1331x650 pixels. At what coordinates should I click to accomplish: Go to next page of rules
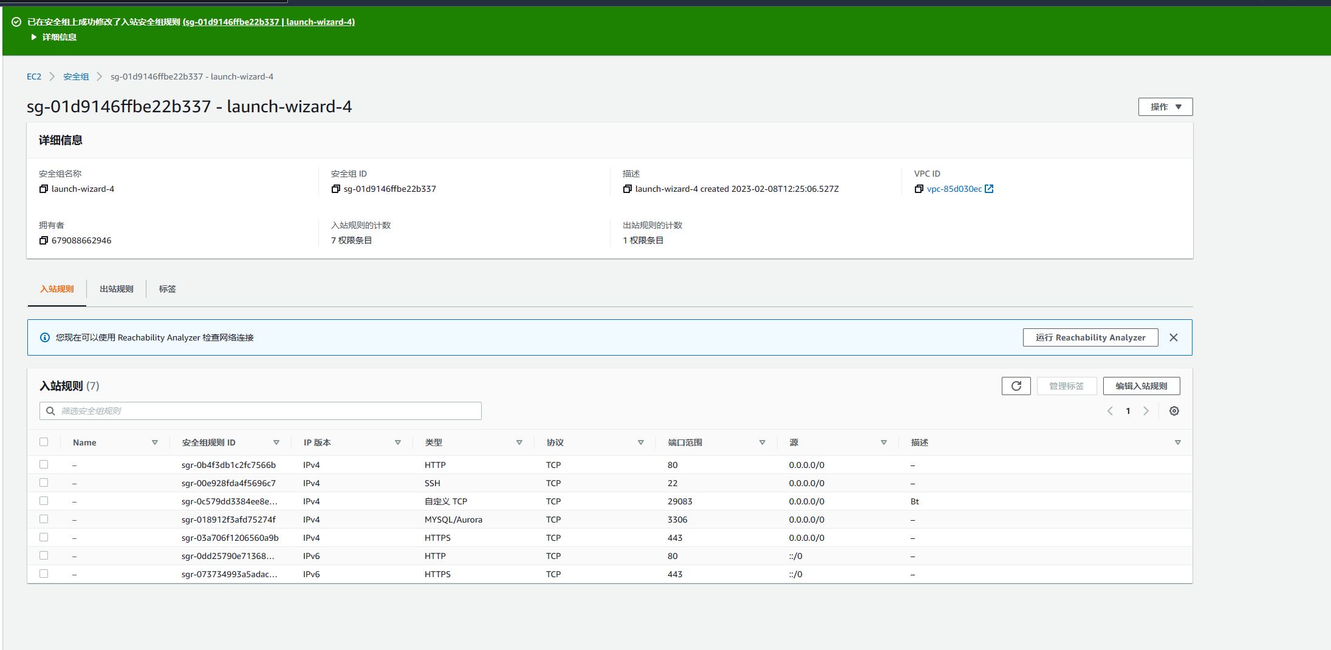(x=1146, y=411)
